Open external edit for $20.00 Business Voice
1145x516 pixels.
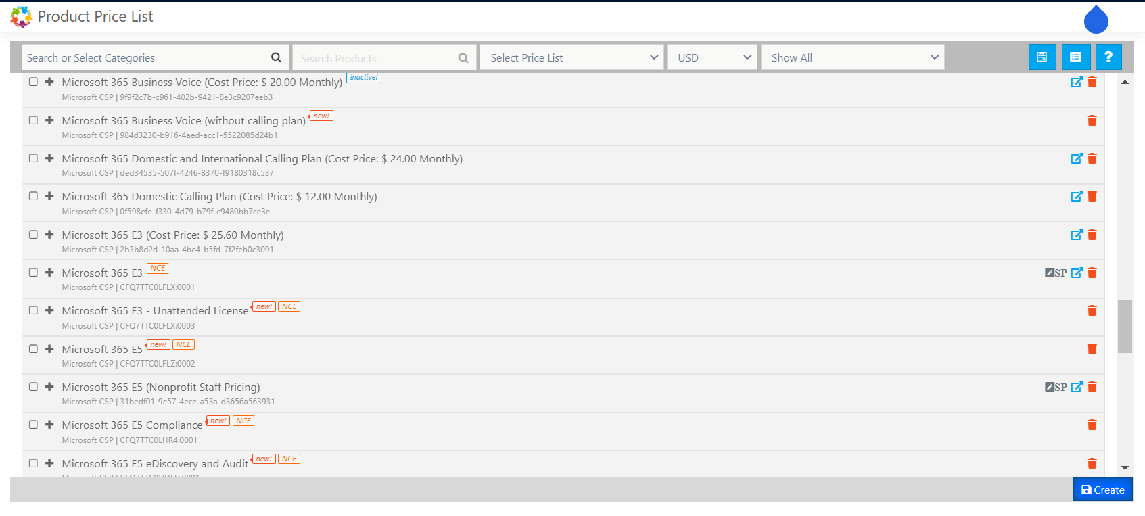[1077, 82]
